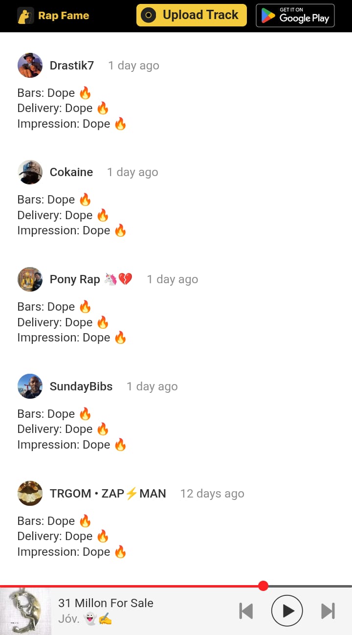The width and height of the screenshot is (352, 635).
Task: Open the 31 Millon For Sale track title
Action: pyautogui.click(x=106, y=603)
